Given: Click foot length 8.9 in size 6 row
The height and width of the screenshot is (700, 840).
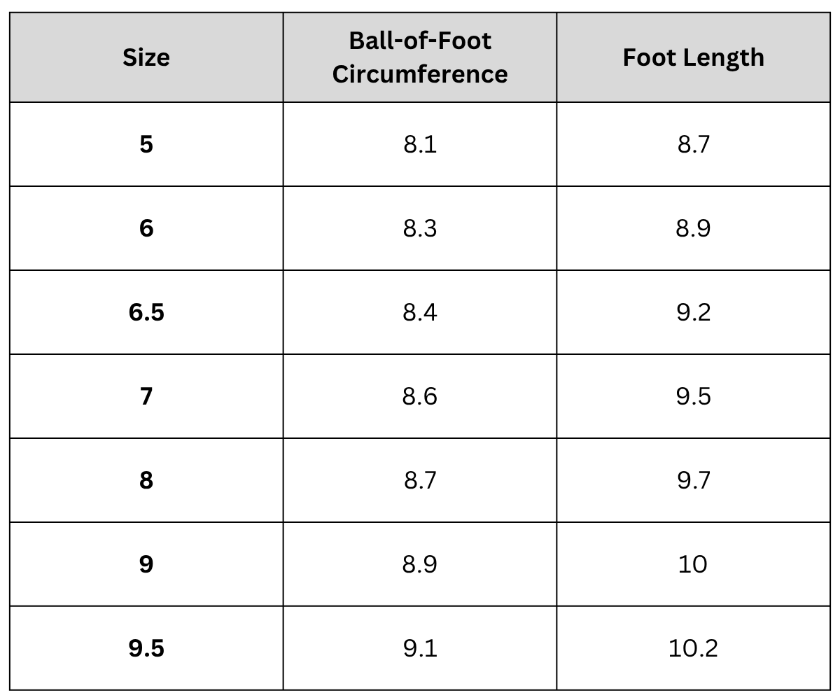Looking at the screenshot, I should click(x=693, y=228).
